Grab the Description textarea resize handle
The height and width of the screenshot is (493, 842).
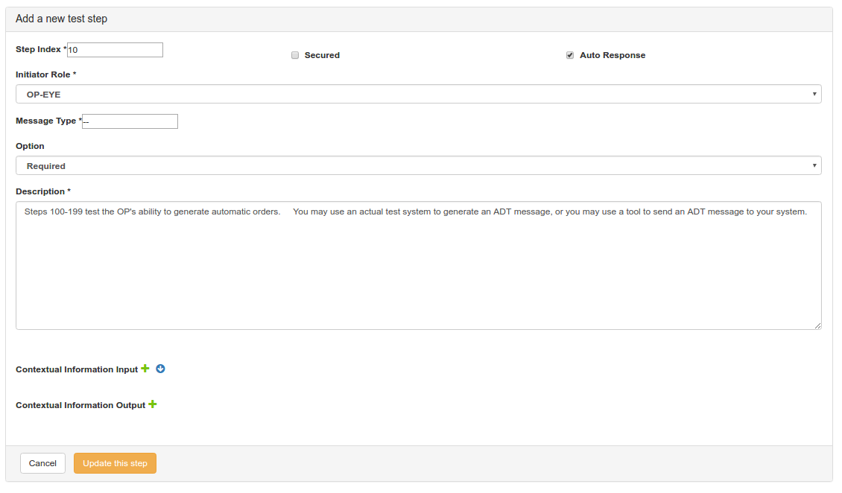pos(817,325)
